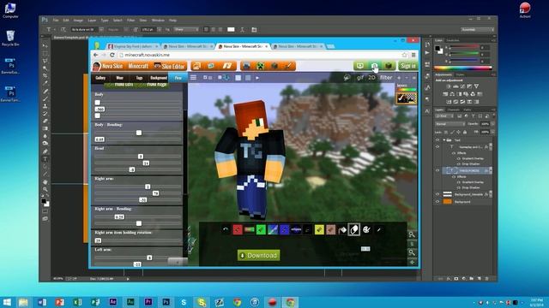
Task: Click the green block icon beside Sign in
Action: (389, 66)
